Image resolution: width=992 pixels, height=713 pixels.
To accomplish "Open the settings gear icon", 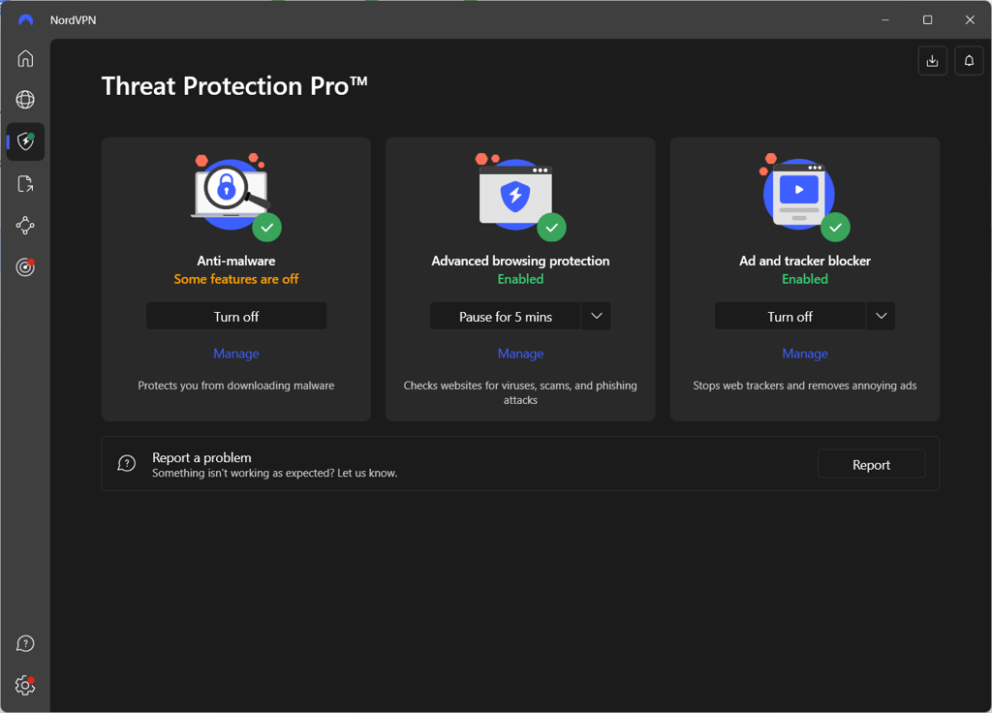I will [x=25, y=685].
